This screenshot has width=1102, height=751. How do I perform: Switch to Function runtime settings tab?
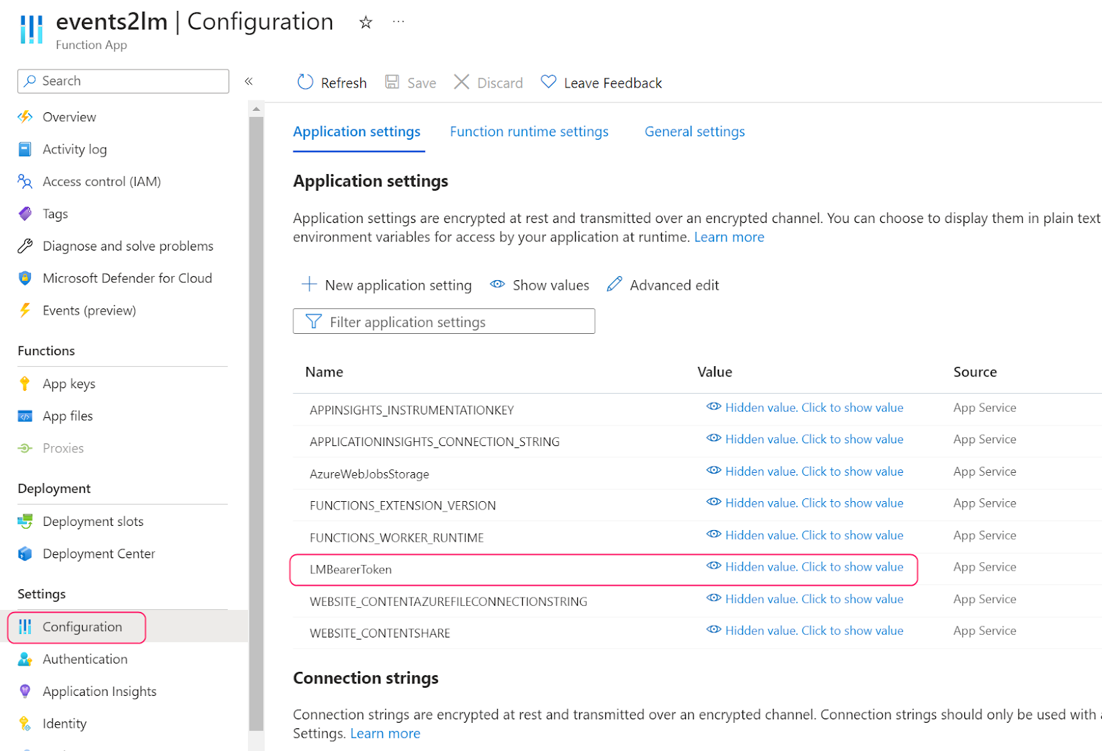tap(529, 131)
